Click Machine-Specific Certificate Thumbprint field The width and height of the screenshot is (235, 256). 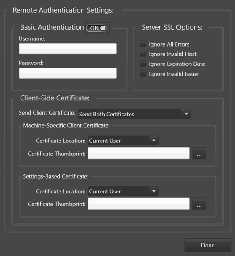[139, 154]
